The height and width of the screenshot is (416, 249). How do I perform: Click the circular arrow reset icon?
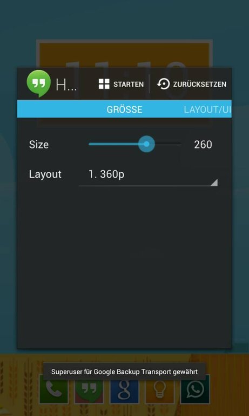(x=163, y=84)
